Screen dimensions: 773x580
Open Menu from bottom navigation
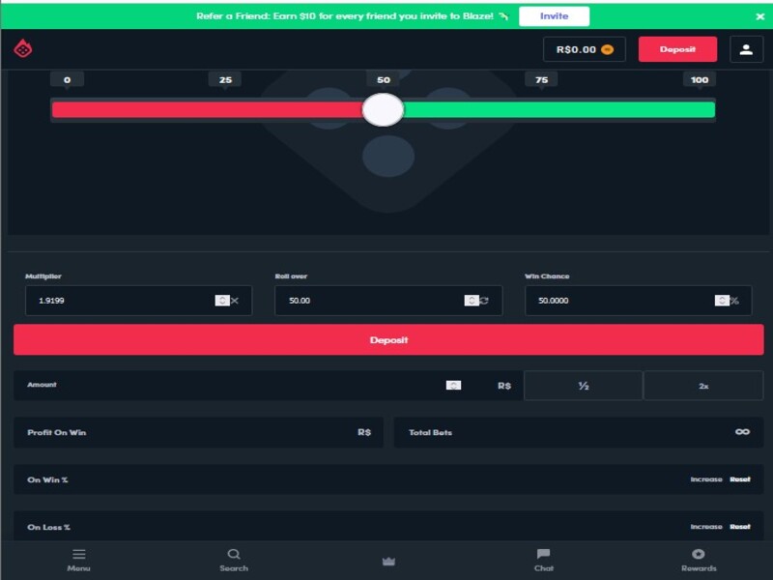(78, 560)
